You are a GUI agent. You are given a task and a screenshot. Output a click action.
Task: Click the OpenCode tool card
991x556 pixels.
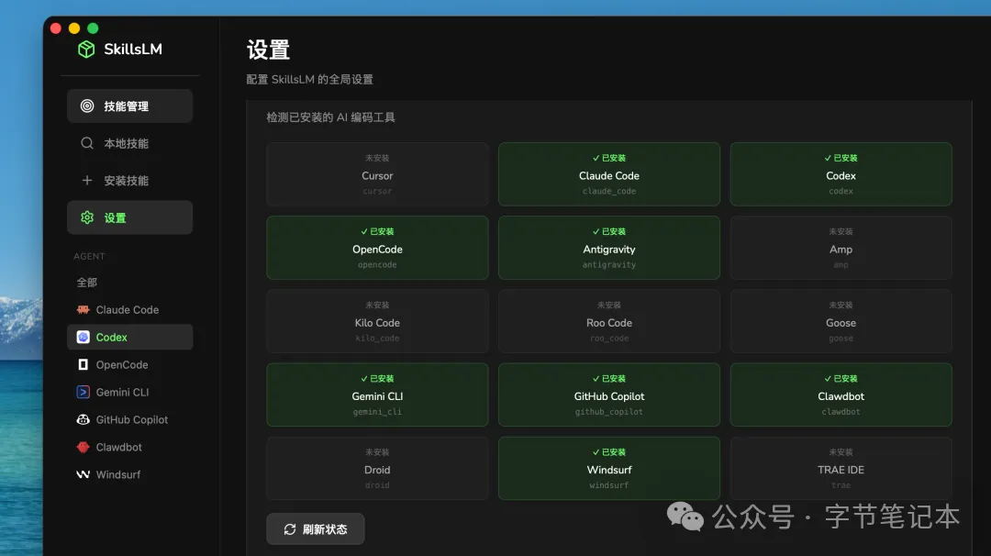[377, 248]
